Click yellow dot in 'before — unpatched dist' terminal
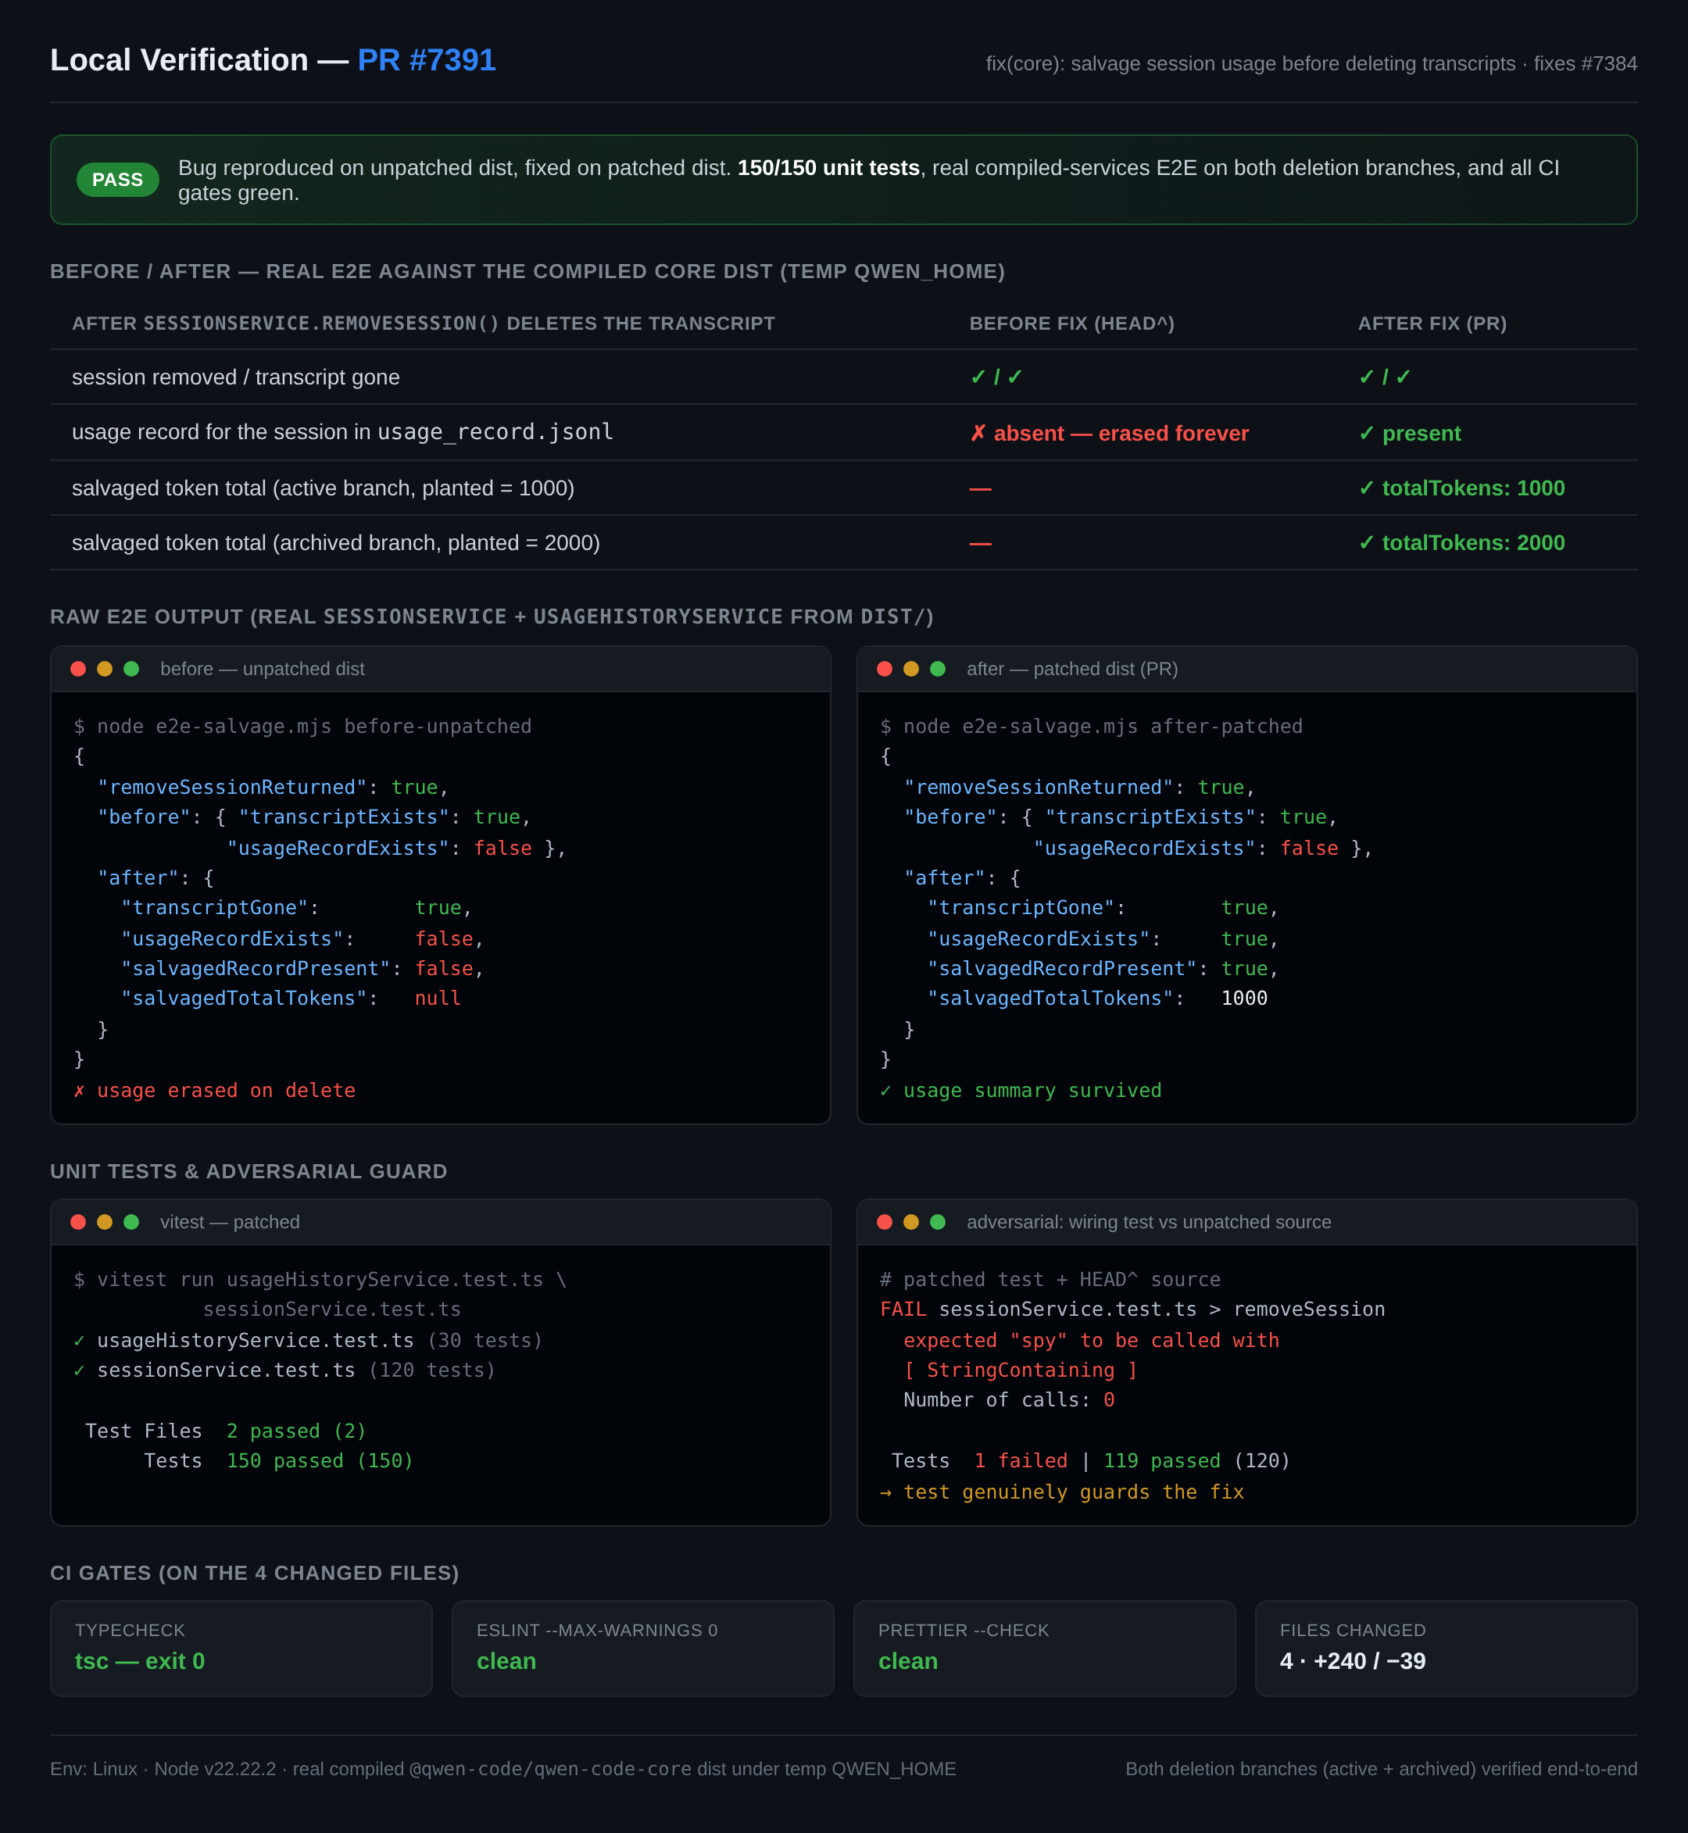Viewport: 1688px width, 1833px height. [x=105, y=669]
